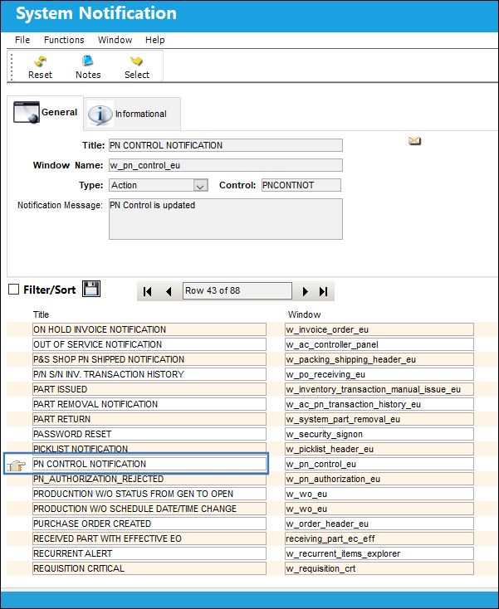Click w_requisition_crt window cell
Screen dimensions: 499x609
coord(379,568)
